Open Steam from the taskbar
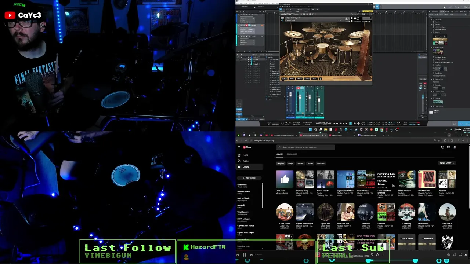 [x=356, y=129]
